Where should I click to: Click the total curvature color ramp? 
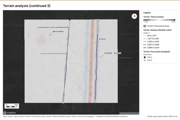(x=159, y=20)
